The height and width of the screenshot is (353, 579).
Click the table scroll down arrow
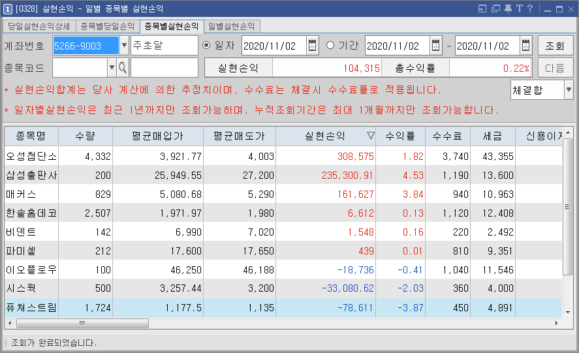pos(568,313)
